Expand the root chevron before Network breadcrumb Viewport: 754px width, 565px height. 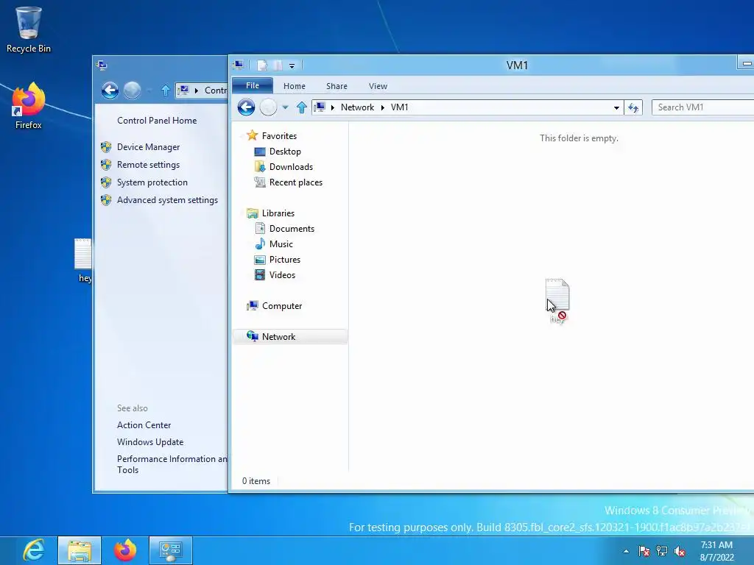(333, 107)
